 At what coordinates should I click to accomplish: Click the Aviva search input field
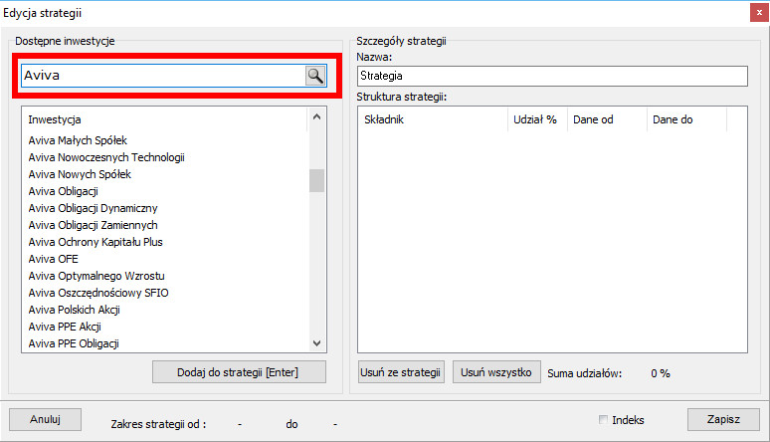[x=161, y=76]
